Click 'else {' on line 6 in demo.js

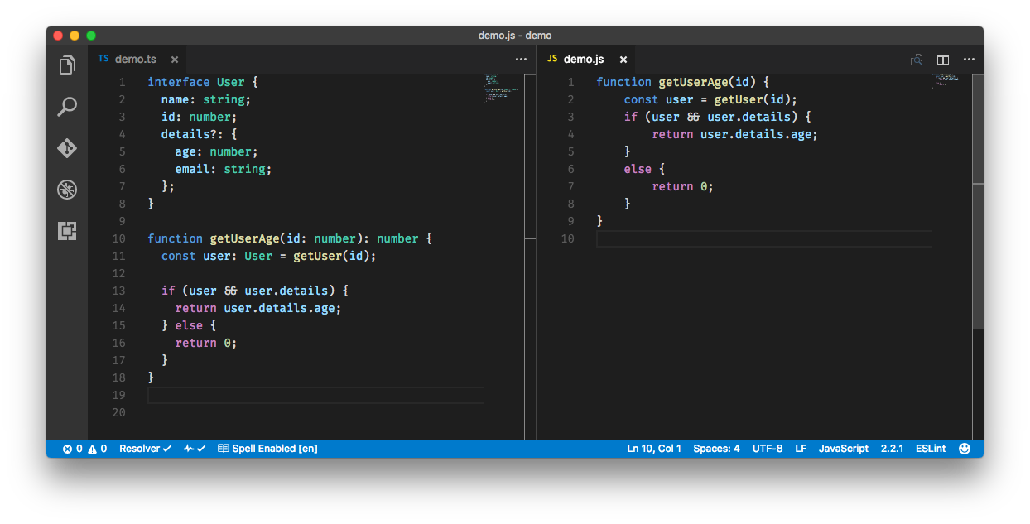click(645, 169)
